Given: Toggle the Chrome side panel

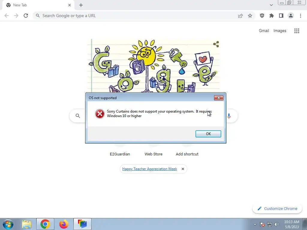Looking at the screenshot, I should [x=281, y=16].
